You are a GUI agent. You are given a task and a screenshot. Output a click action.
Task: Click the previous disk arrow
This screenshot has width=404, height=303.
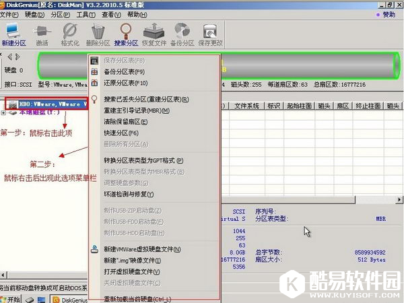(9, 57)
